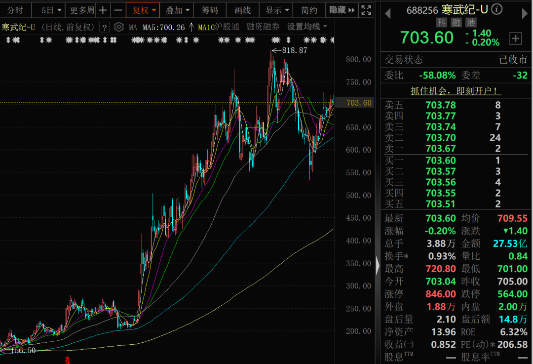The image size is (533, 364).
Task: Toggle fullscreen chart view icon
Action: [x=366, y=10]
